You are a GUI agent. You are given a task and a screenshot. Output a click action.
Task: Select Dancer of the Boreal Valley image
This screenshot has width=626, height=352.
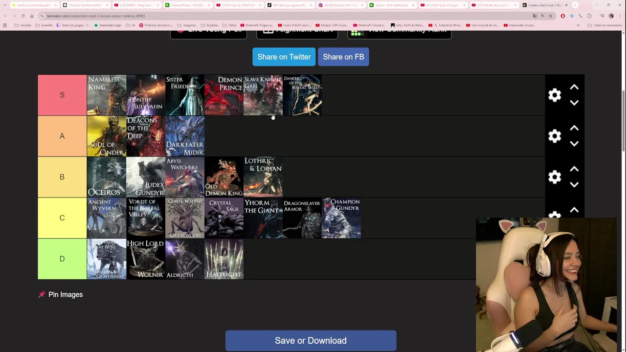pyautogui.click(x=302, y=95)
